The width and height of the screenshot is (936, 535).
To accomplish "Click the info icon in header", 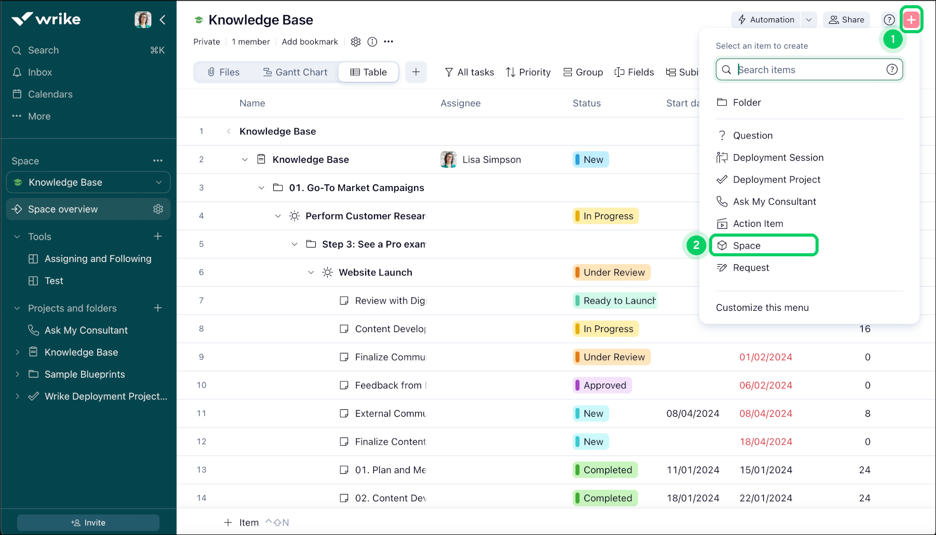I will pos(372,42).
